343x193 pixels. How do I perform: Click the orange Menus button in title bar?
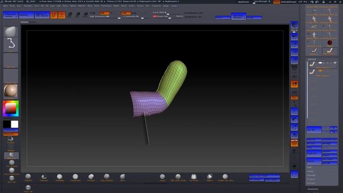click(x=277, y=2)
